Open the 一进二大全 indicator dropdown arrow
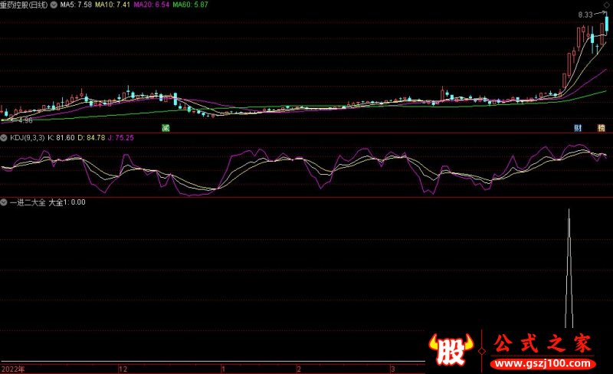 [4, 203]
